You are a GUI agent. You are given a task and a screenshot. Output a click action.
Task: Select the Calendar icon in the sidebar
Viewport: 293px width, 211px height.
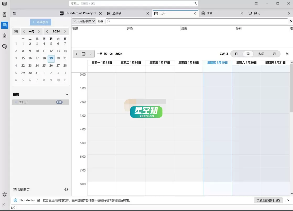click(x=4, y=25)
